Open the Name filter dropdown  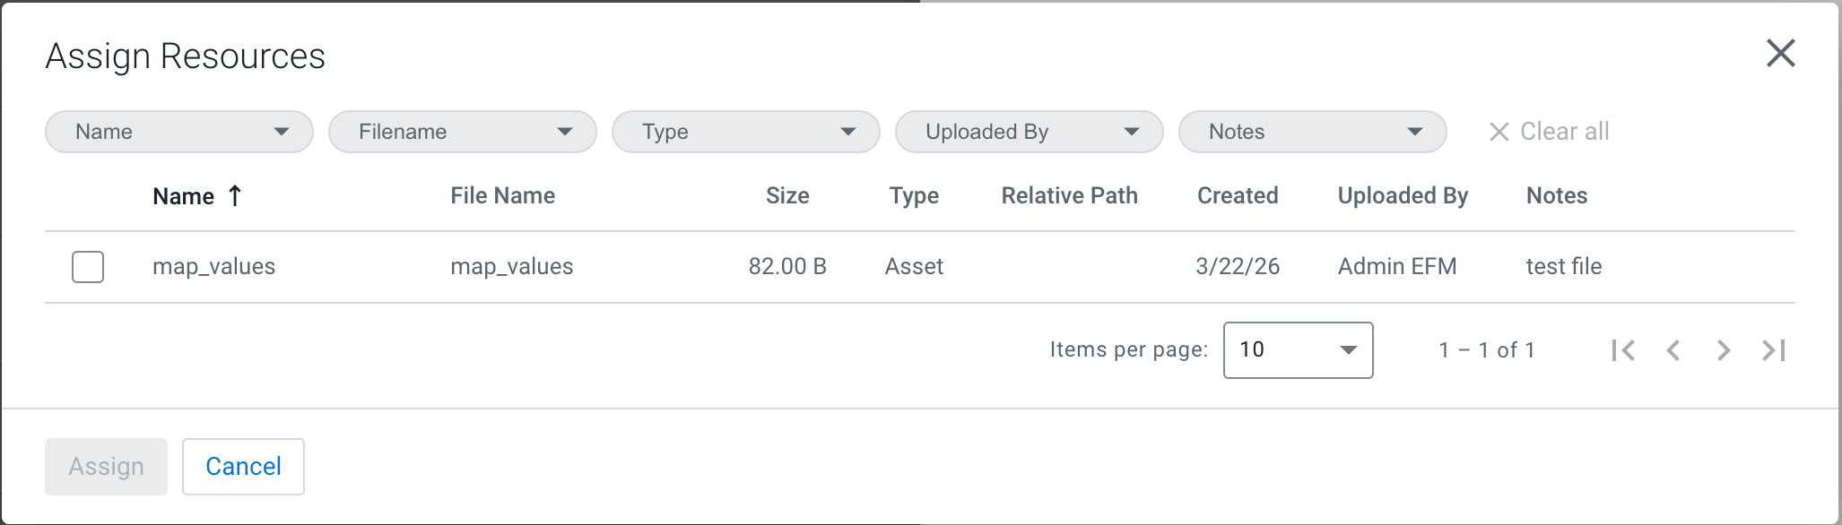point(179,132)
